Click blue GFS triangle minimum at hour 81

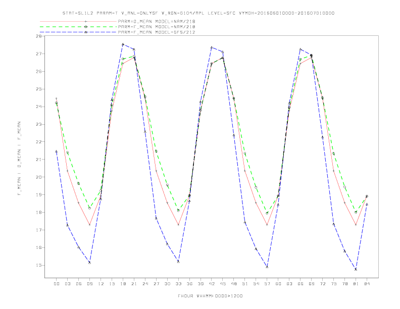(x=356, y=269)
